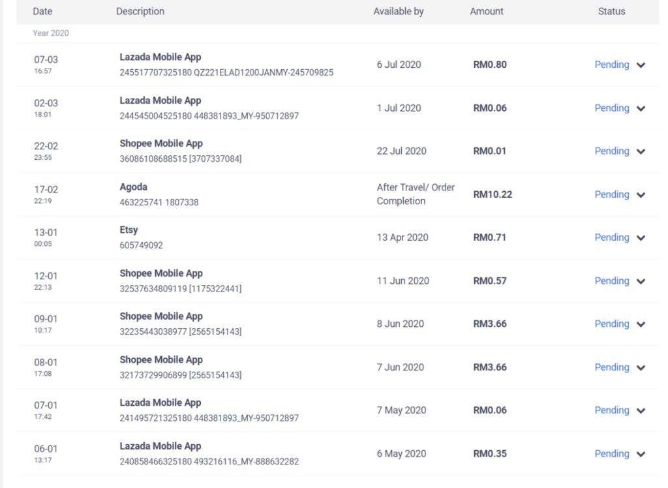
Task: Expand chevron on 09-01 Shopee RM3.66 row
Action: [x=641, y=325]
